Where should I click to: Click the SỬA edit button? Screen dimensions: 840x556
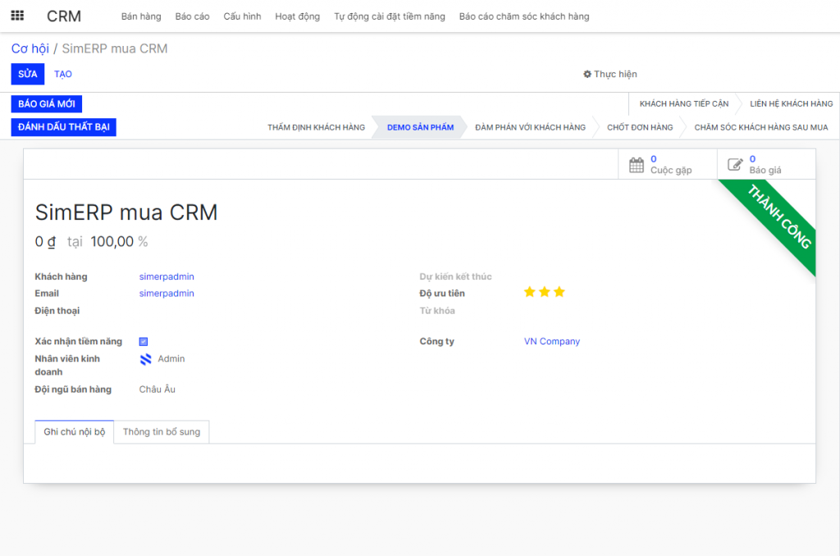(28, 74)
